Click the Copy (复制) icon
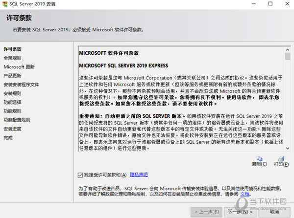Image resolution: width=294 pixels, height=218 pixels. tap(259, 159)
